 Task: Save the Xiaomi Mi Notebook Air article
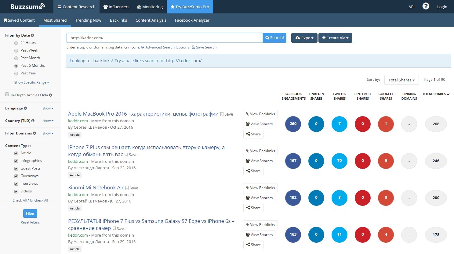pos(132,188)
